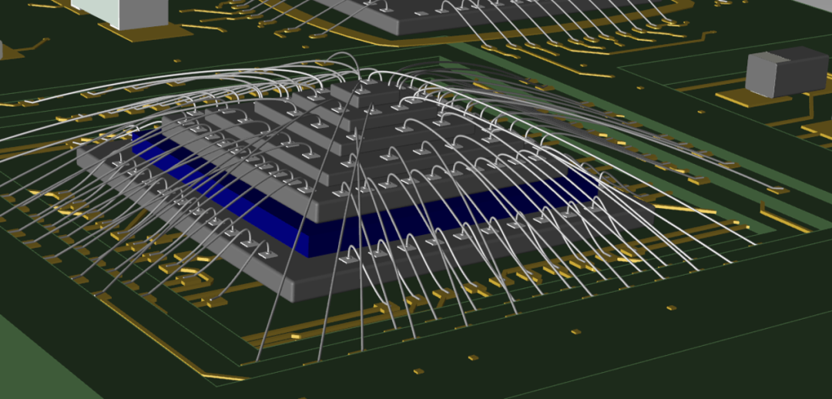Click the dark green board area at bottom-right
832x399 pixels.
693,347
